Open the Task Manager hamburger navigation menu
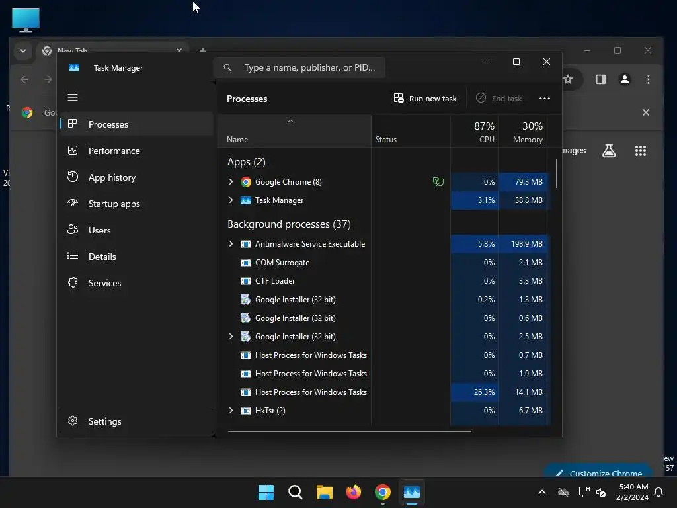Viewport: 677px width, 508px height. point(73,97)
